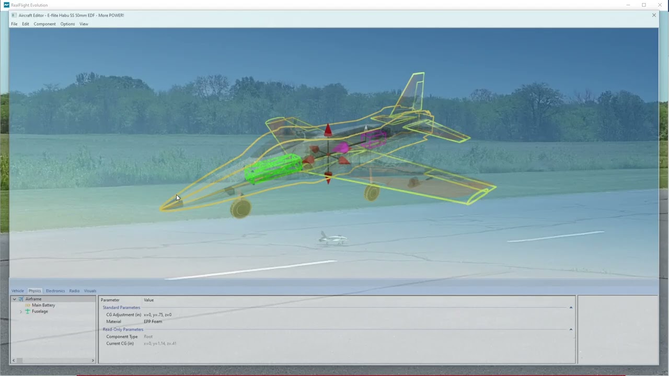Open the Component menu
This screenshot has height=376, width=669.
pos(44,24)
